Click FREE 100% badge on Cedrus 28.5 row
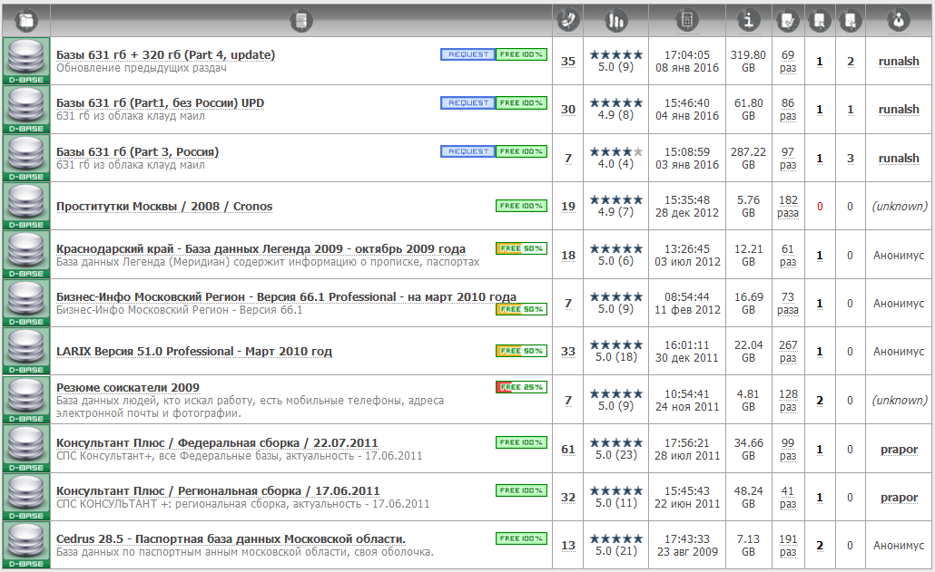 (521, 538)
